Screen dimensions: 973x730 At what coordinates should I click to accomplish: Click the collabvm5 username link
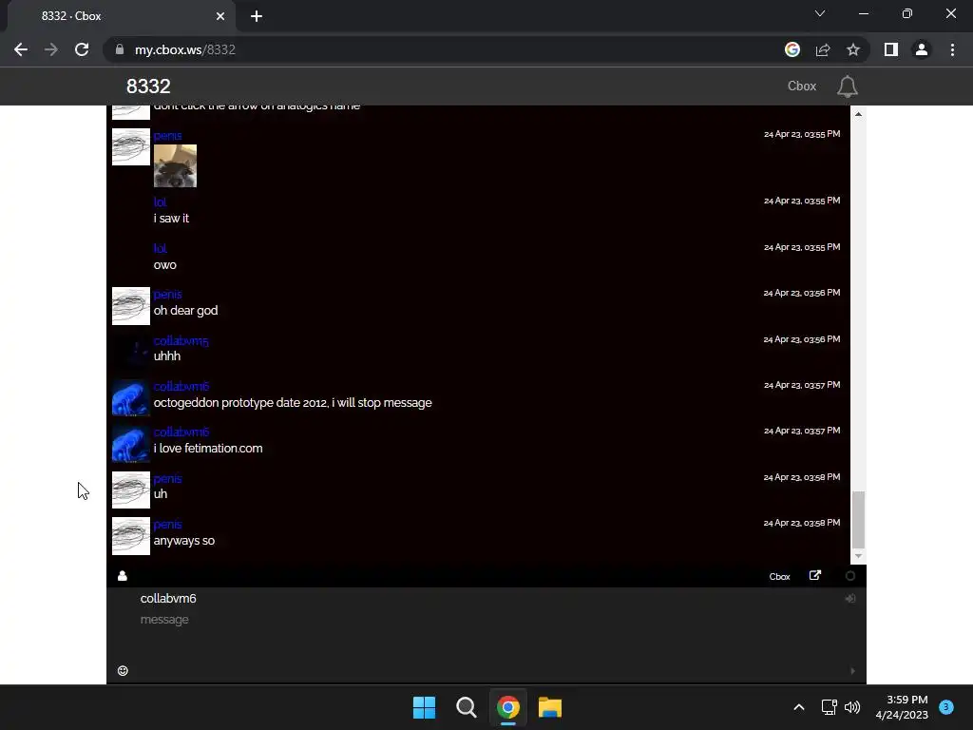pyautogui.click(x=181, y=341)
